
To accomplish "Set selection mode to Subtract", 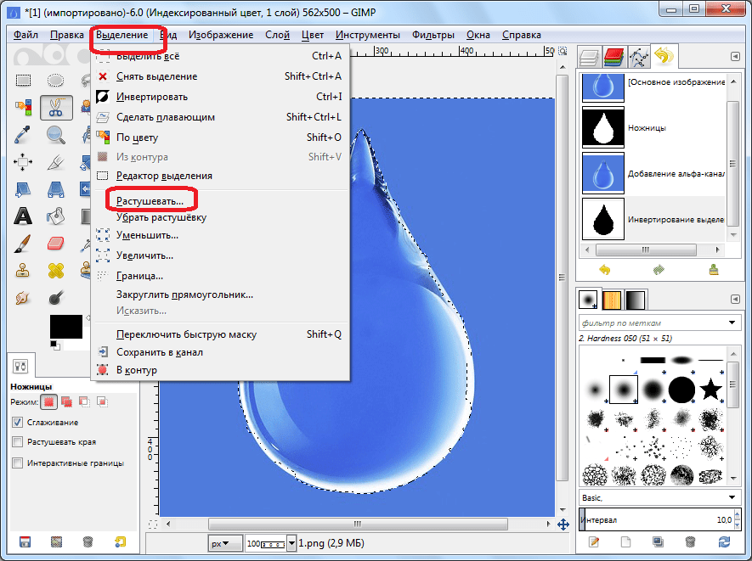I will [84, 401].
